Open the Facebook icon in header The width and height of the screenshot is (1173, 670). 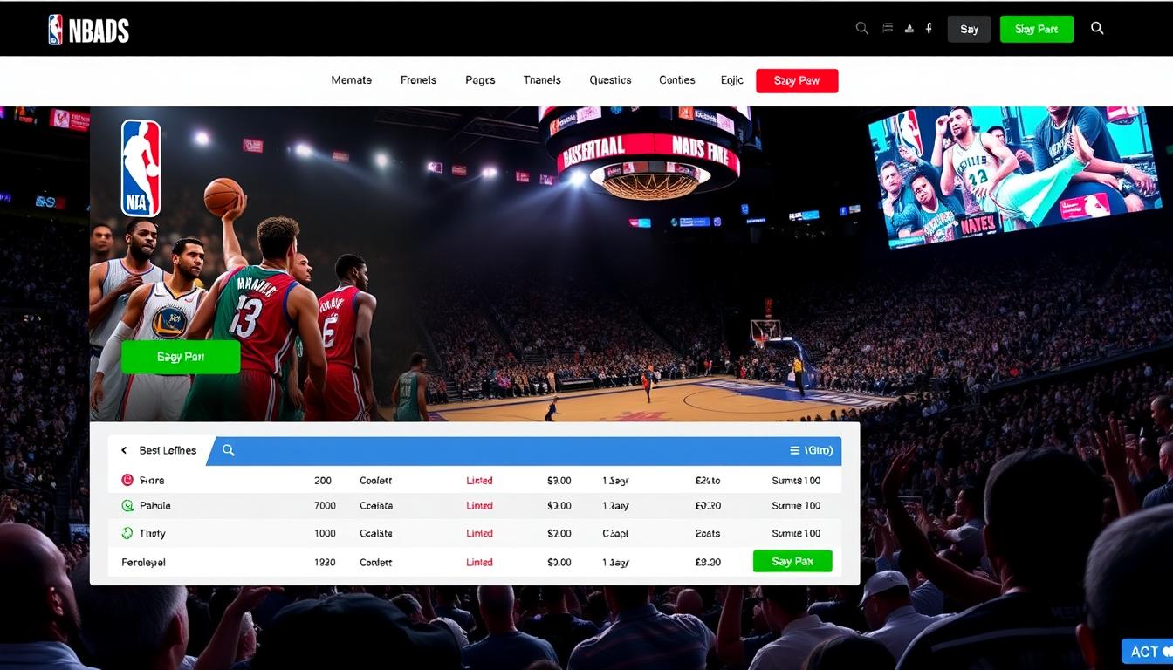(x=929, y=28)
